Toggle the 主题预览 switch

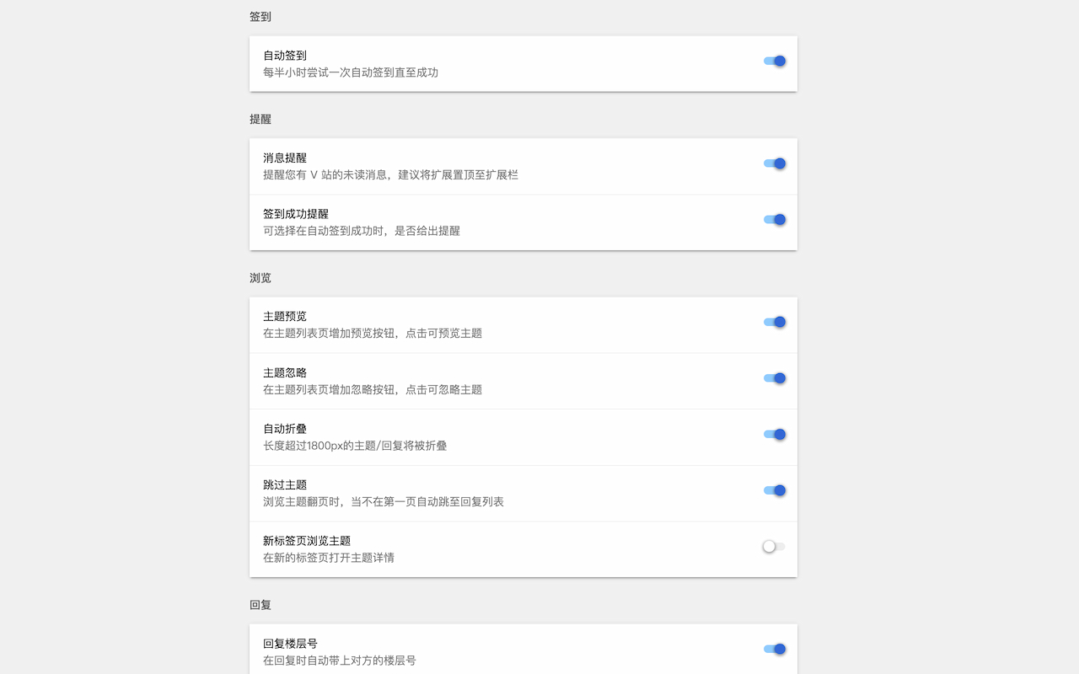tap(775, 322)
